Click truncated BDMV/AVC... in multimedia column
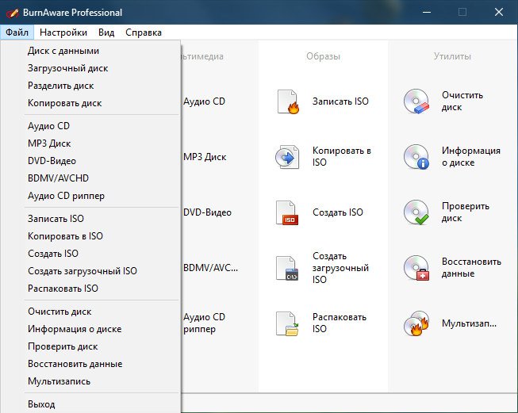518x413 pixels. coord(210,268)
